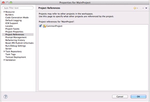The width and height of the screenshot is (150, 102).
Task: Click the back navigation arrow icon
Action: (x=135, y=8)
